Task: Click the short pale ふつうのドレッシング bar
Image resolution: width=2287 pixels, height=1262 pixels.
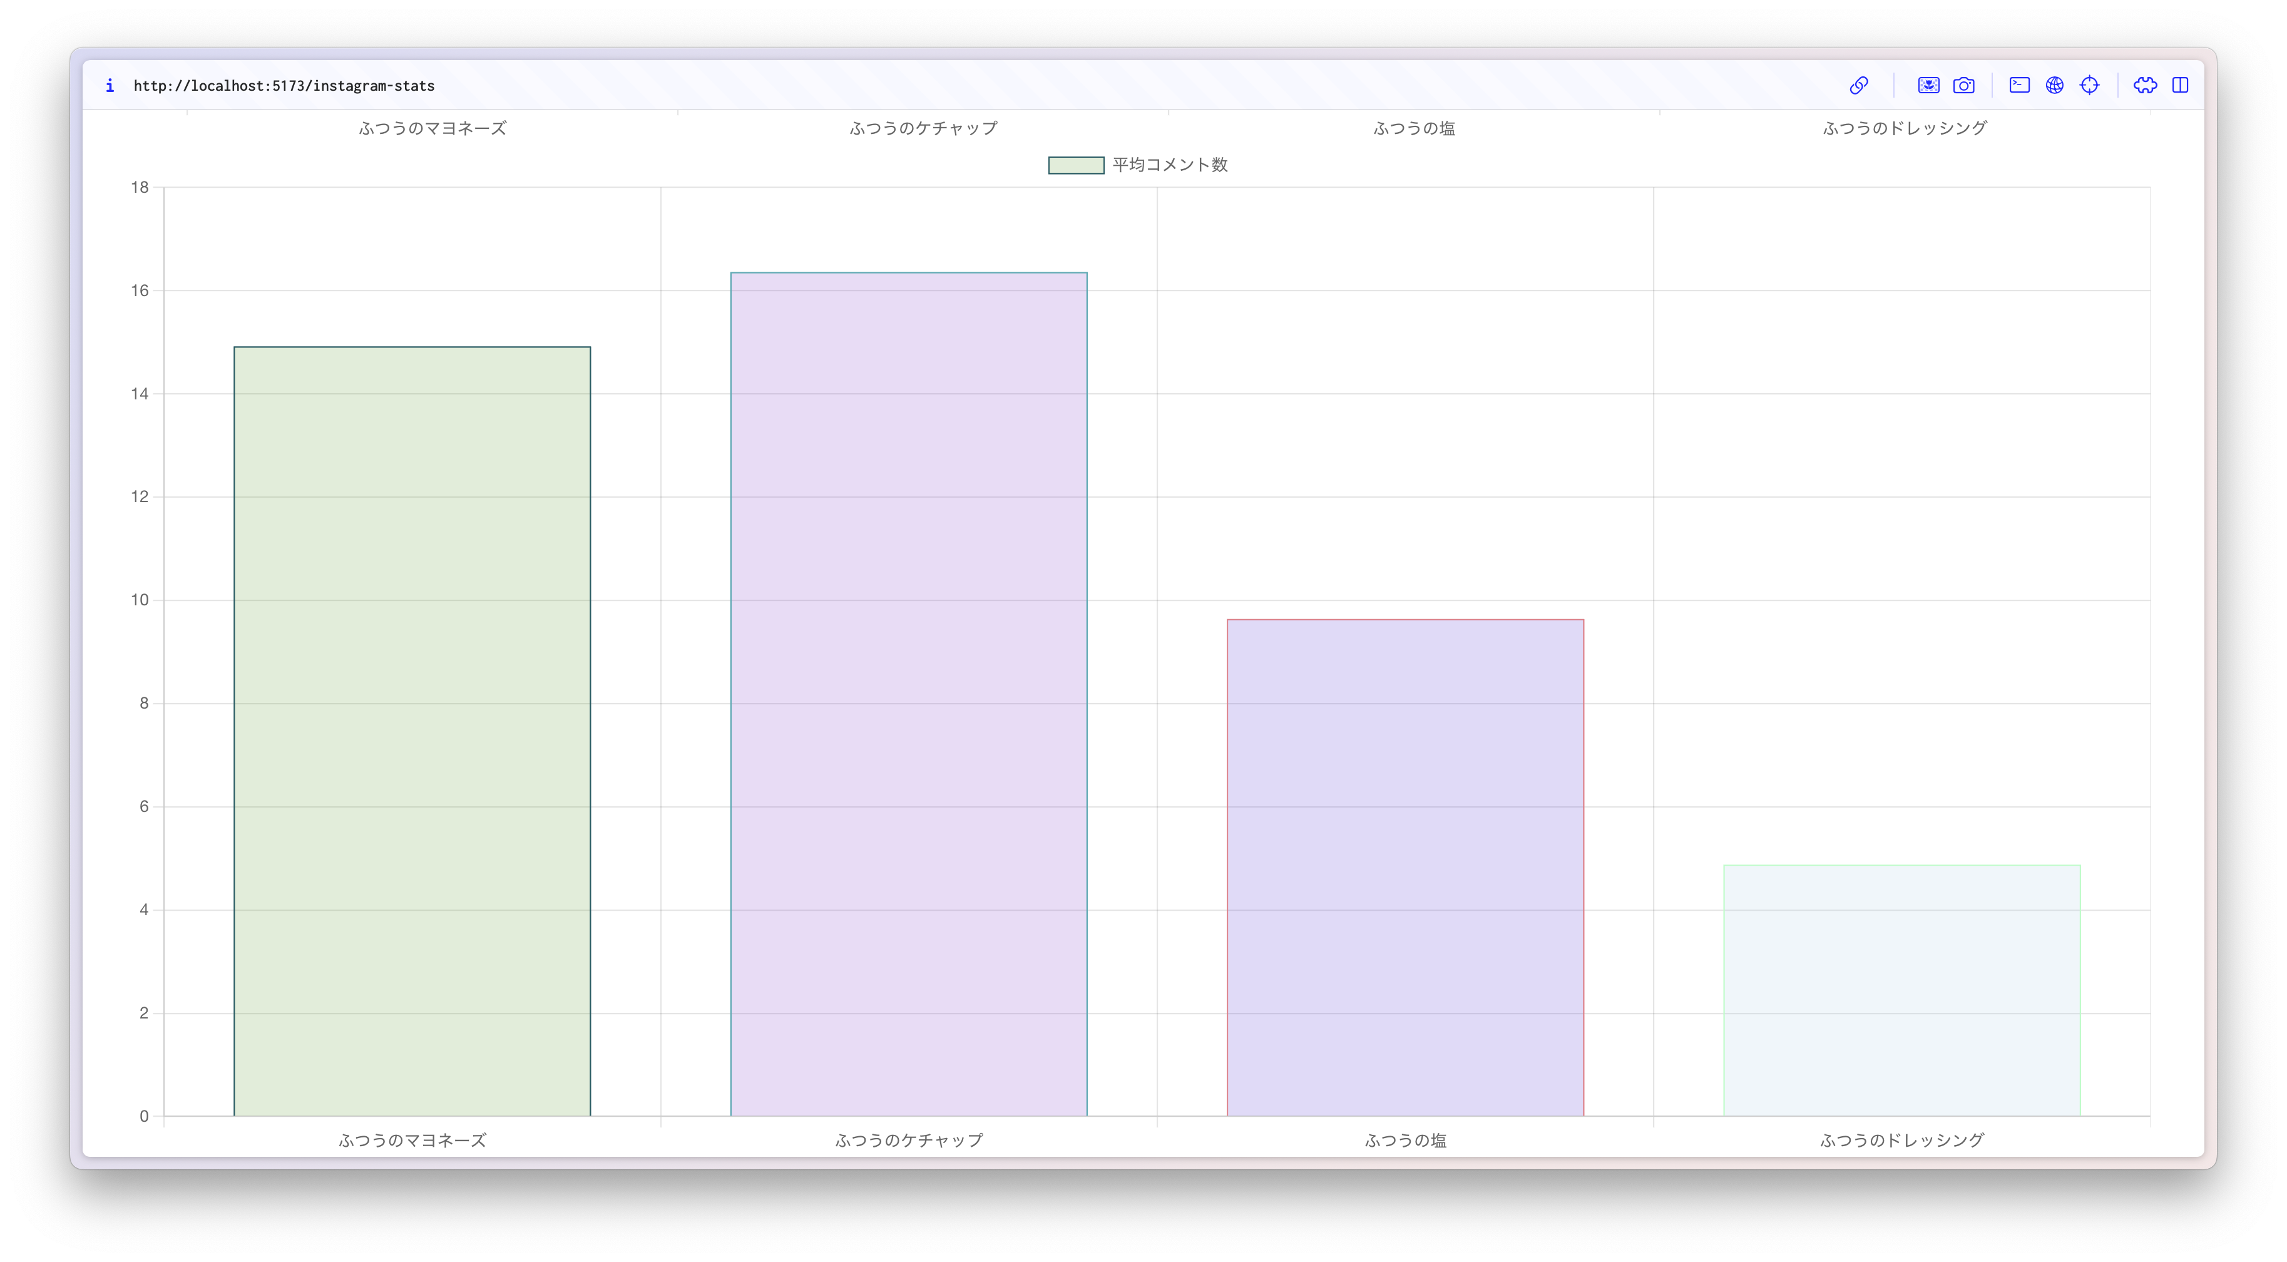Action: coord(1901,989)
